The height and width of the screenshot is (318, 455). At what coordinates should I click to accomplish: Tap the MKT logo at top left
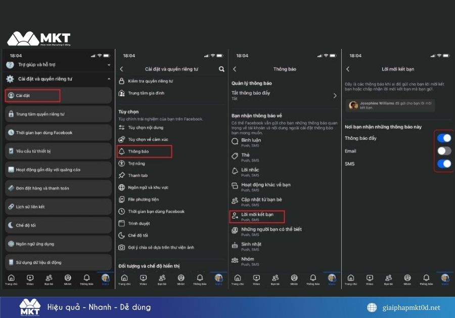tap(38, 39)
